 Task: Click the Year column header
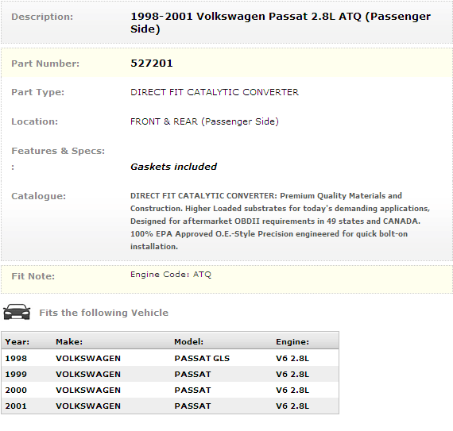coord(17,342)
